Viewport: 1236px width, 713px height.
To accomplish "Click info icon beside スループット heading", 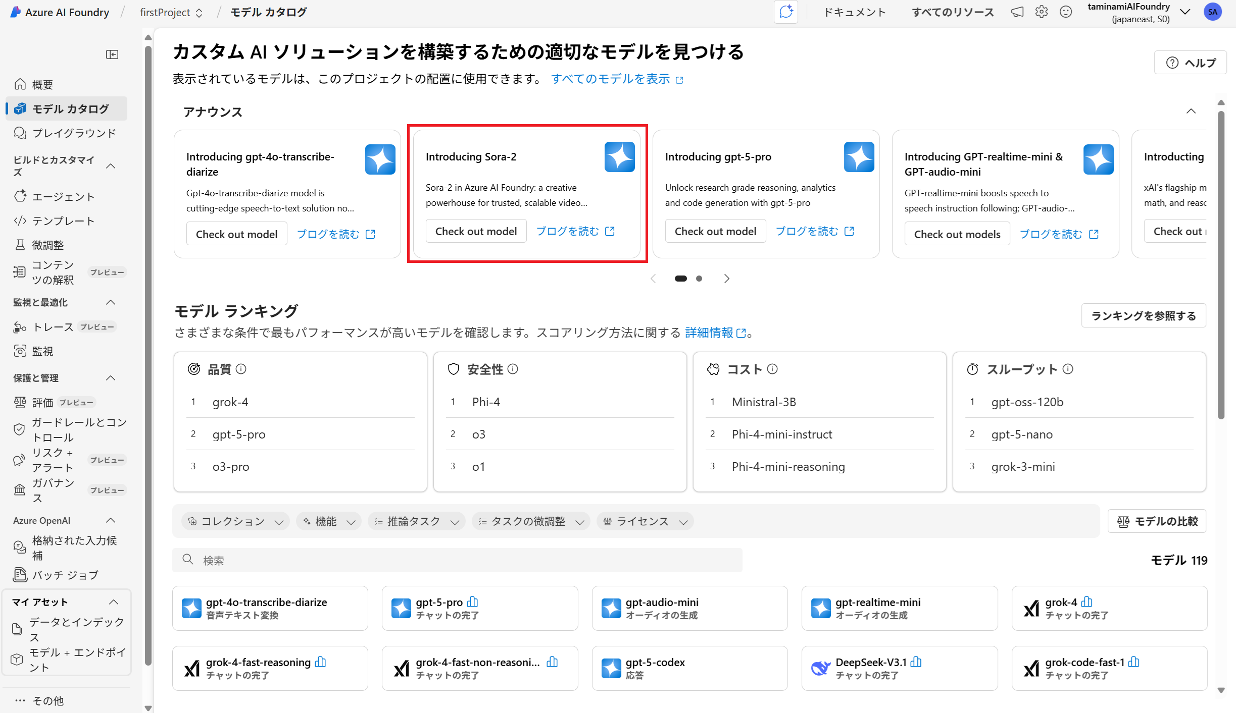I will pyautogui.click(x=1068, y=369).
